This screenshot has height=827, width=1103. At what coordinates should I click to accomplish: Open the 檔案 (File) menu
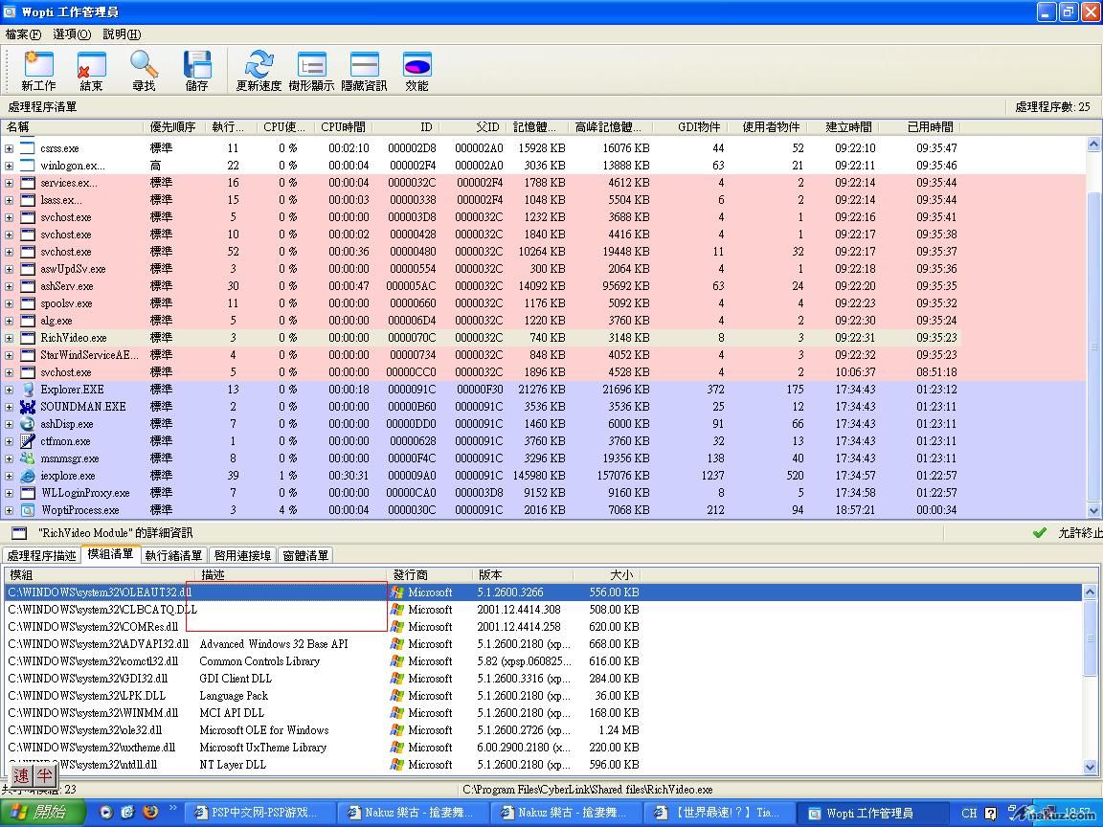click(x=23, y=34)
